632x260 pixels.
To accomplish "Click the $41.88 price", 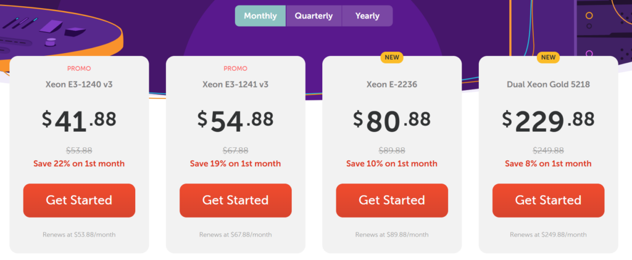I will pos(79,120).
